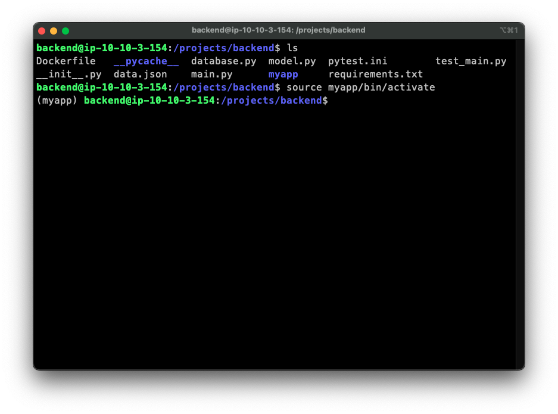Click the green zoom window button
This screenshot has width=558, height=414.
click(66, 30)
